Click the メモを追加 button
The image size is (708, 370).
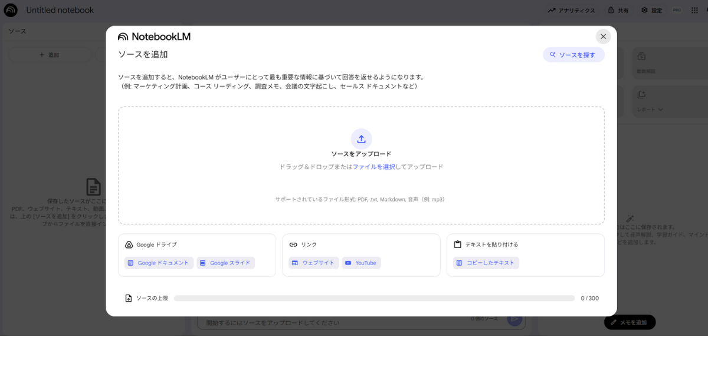(630, 322)
